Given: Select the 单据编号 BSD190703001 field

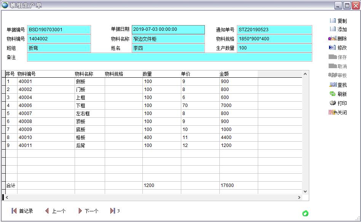Looking at the screenshot, I should pyautogui.click(x=59, y=29).
